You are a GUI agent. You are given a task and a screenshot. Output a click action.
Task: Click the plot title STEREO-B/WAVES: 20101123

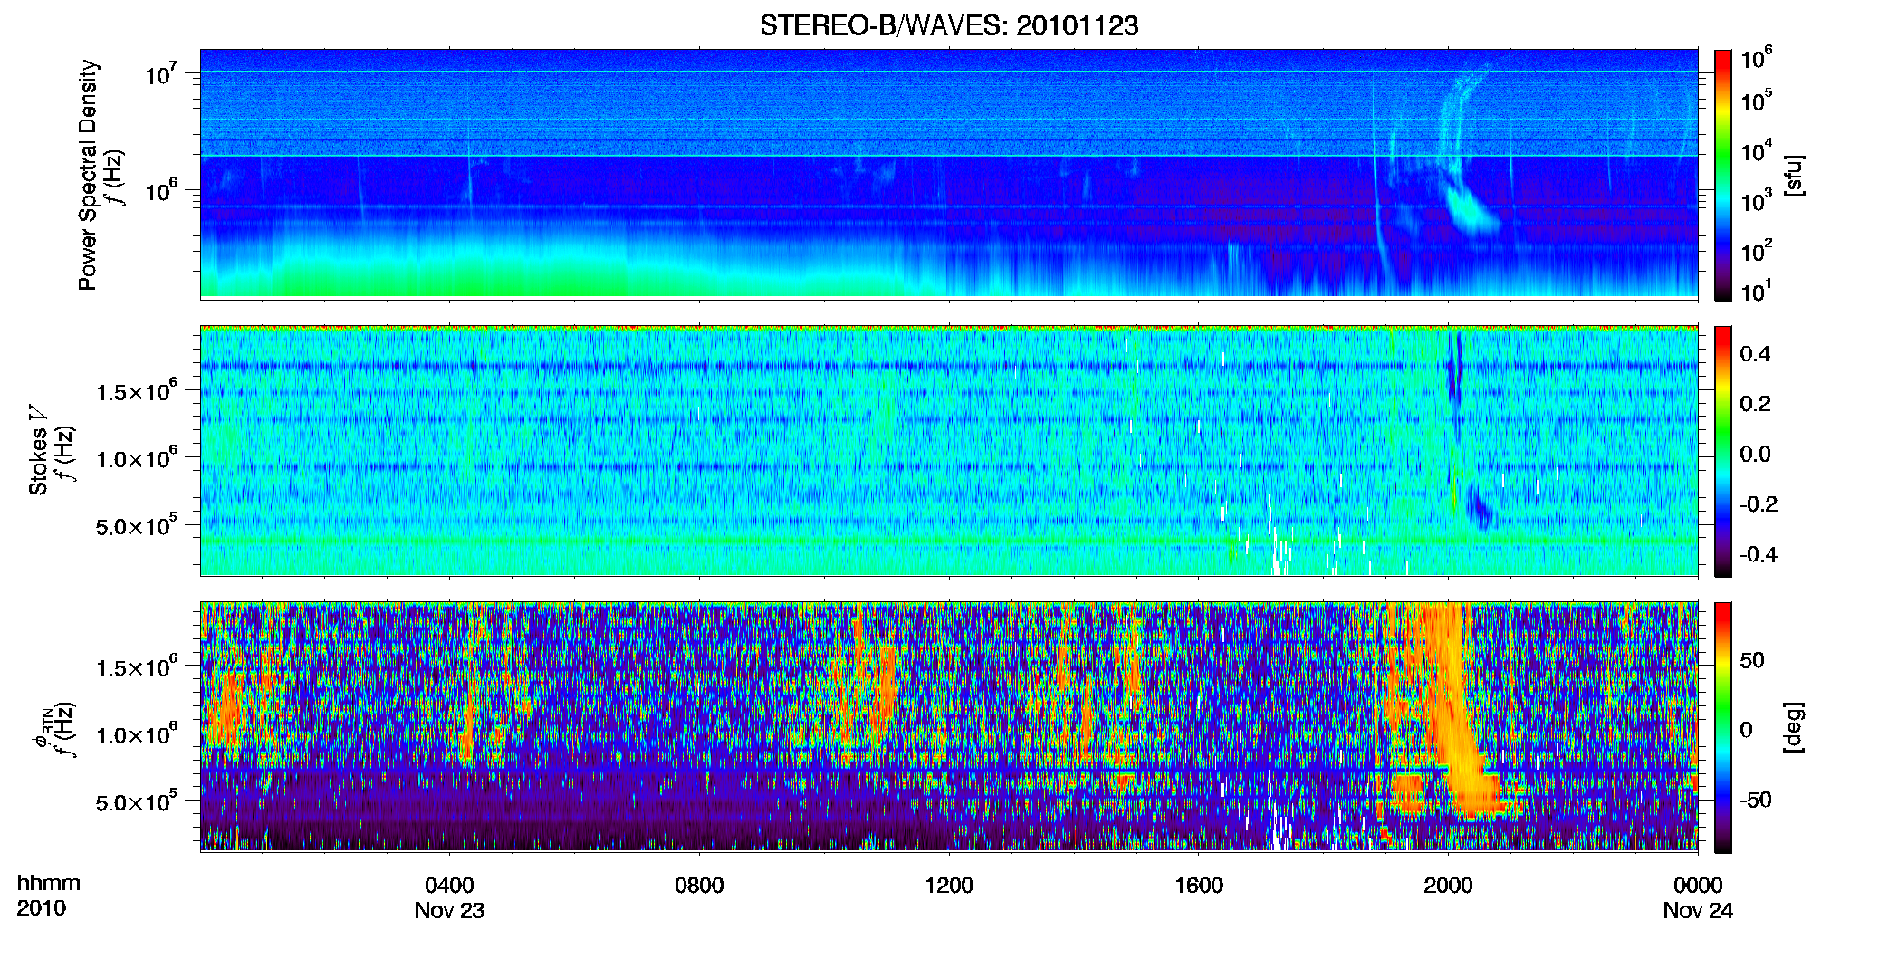click(x=949, y=25)
